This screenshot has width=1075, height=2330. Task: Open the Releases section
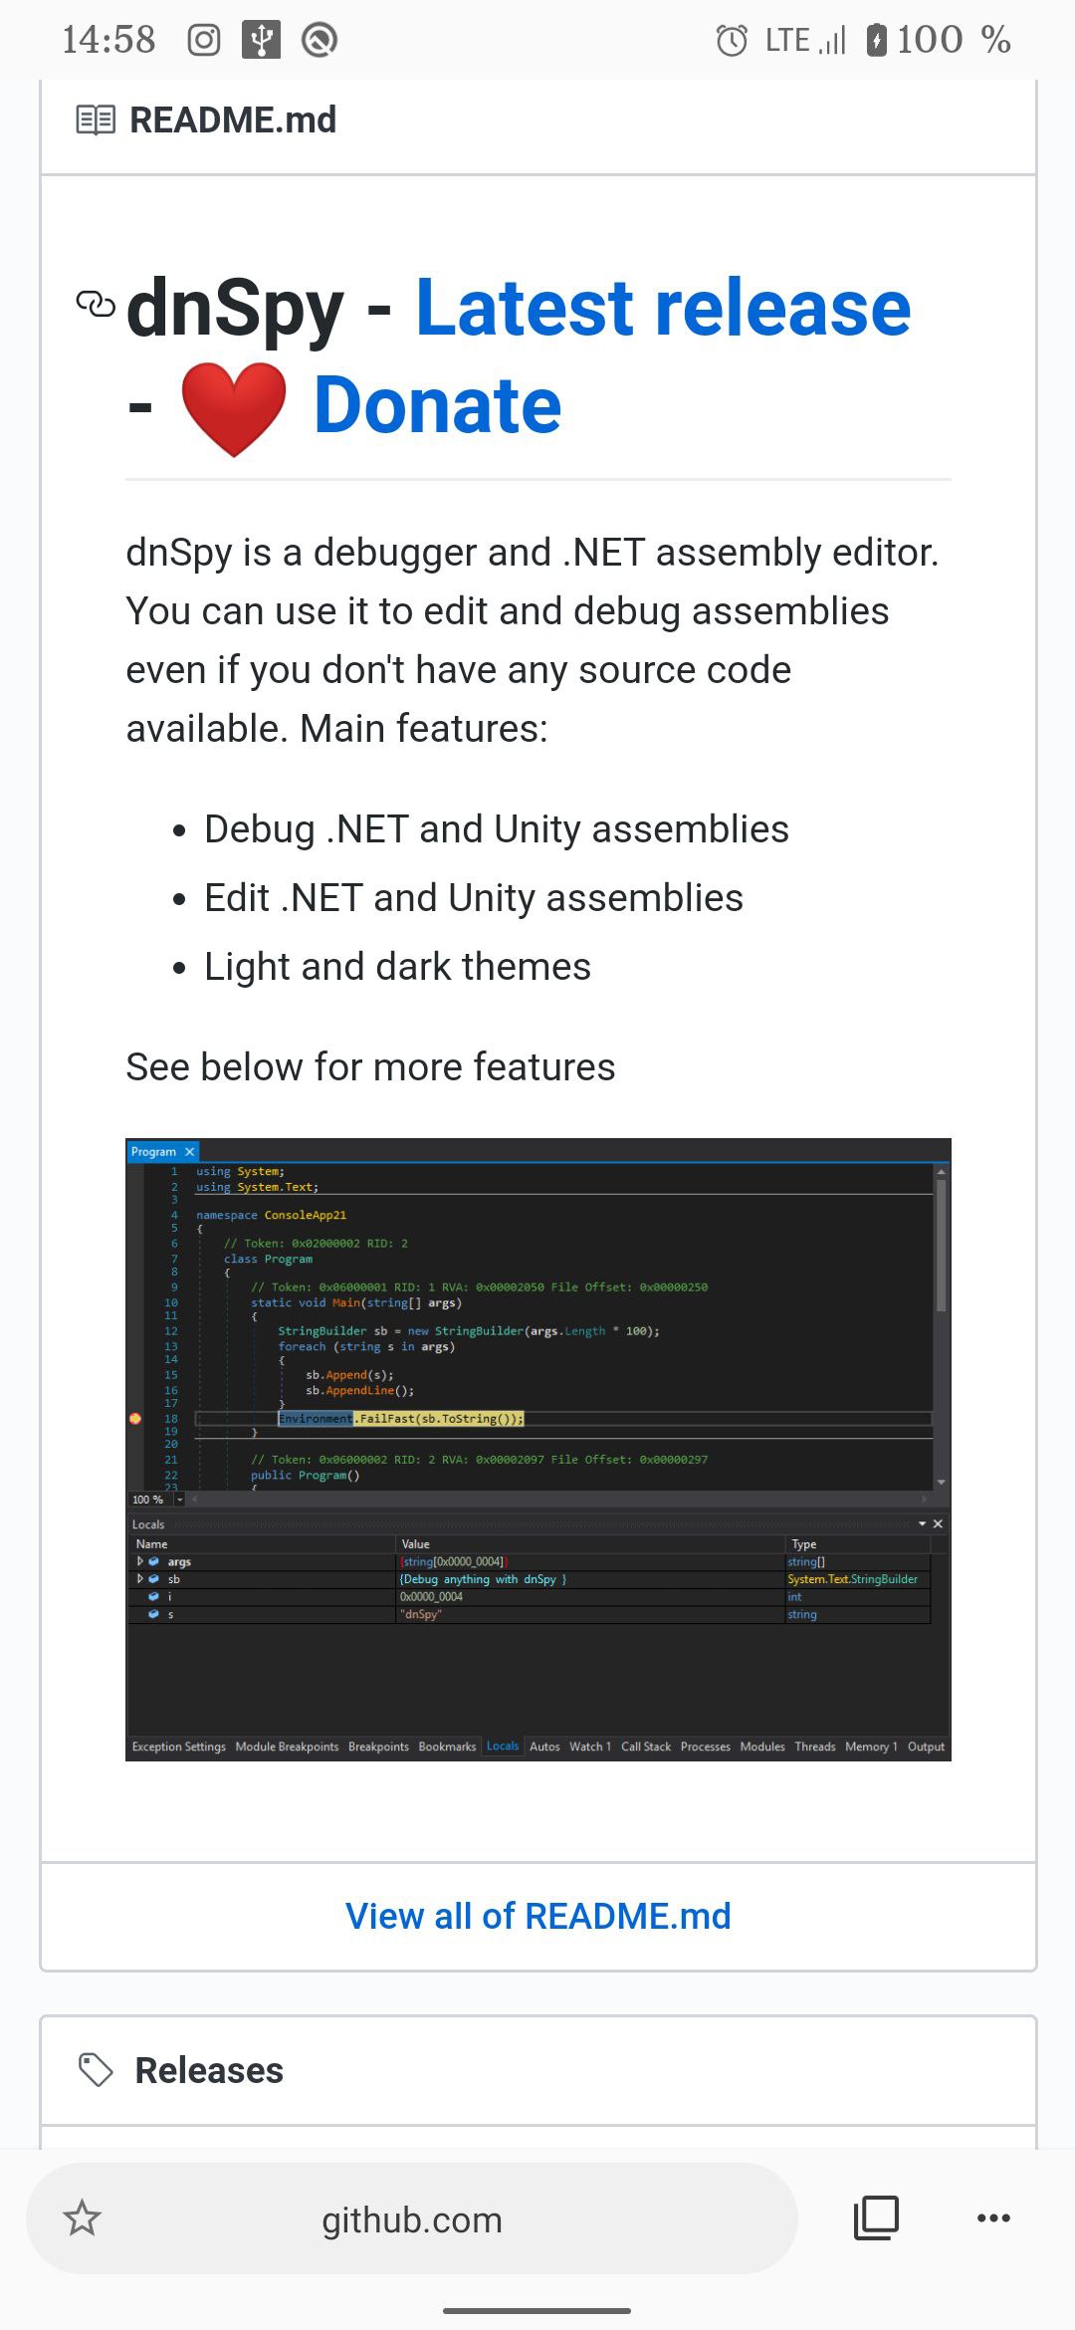[x=209, y=2070]
